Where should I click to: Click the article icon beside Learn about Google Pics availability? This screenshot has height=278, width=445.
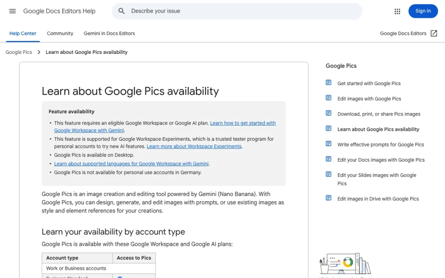(329, 129)
